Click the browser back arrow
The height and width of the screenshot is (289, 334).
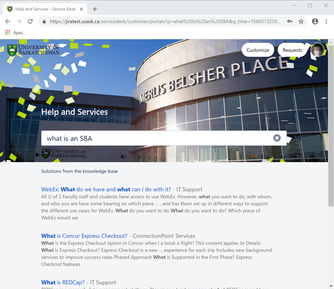[x=8, y=21]
